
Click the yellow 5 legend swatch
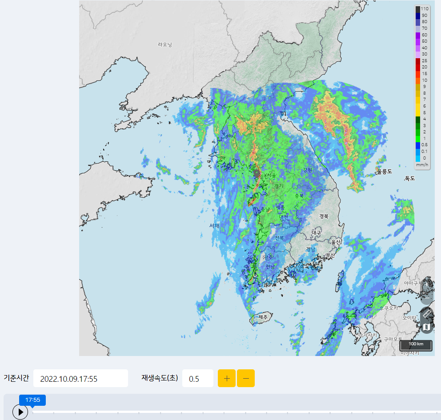pos(418,113)
